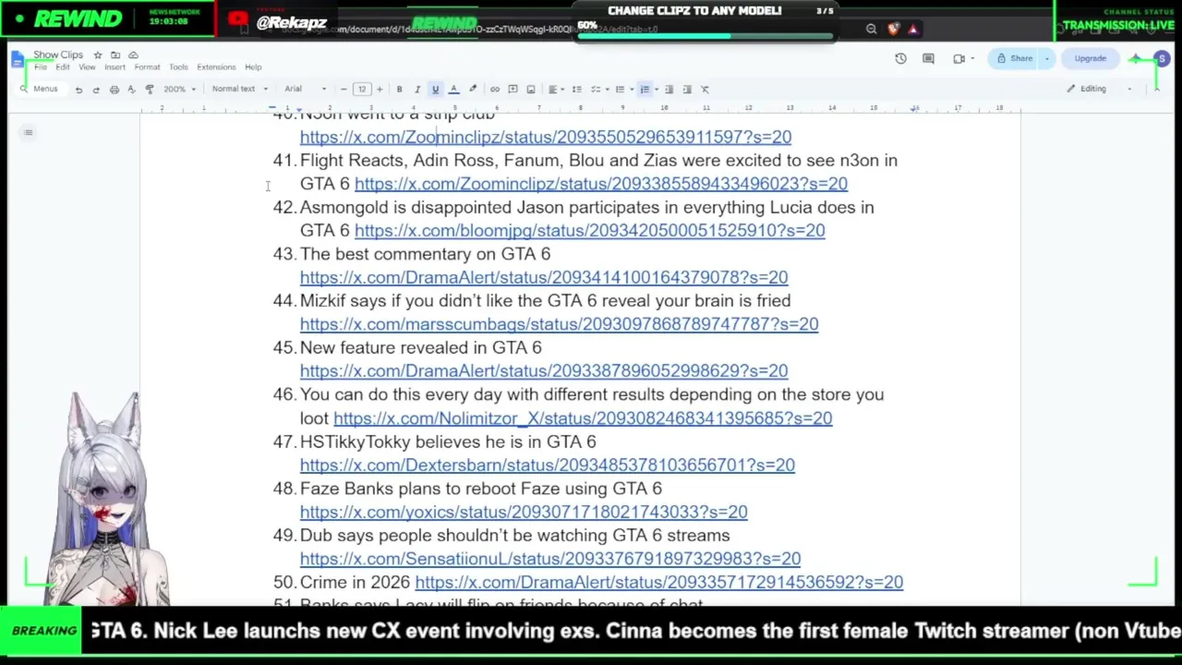Activate the paint format roller

(150, 90)
